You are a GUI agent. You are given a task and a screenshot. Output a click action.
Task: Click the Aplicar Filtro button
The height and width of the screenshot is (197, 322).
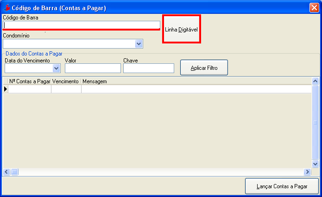point(204,68)
